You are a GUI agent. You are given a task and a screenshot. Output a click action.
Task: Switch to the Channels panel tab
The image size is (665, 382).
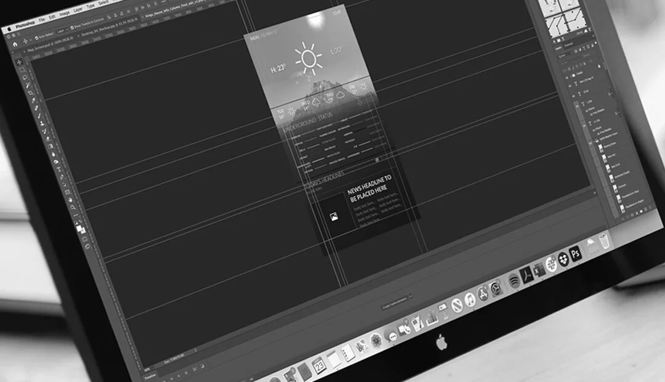pos(568,44)
